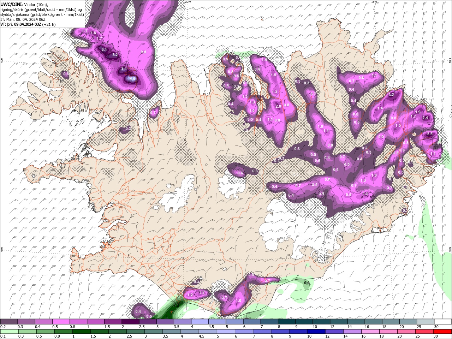Click the dark green 1 swatch in rain legend
This screenshot has width=452, height=339.
pyautogui.click(x=81, y=332)
